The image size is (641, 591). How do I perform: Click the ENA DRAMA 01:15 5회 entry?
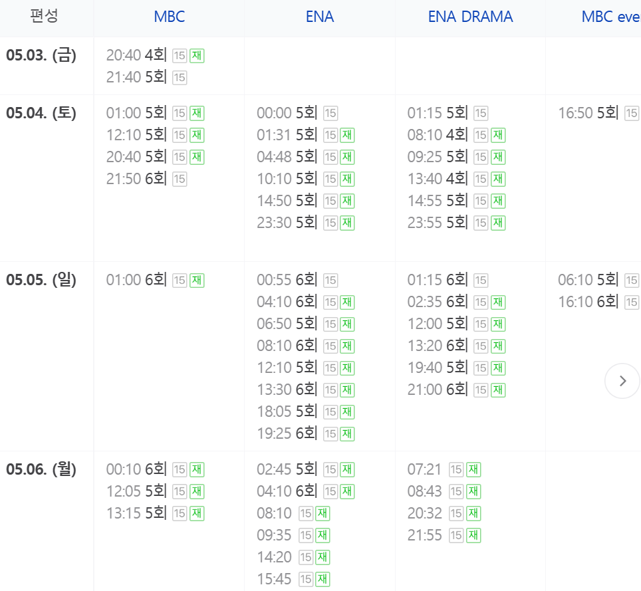[x=448, y=113]
